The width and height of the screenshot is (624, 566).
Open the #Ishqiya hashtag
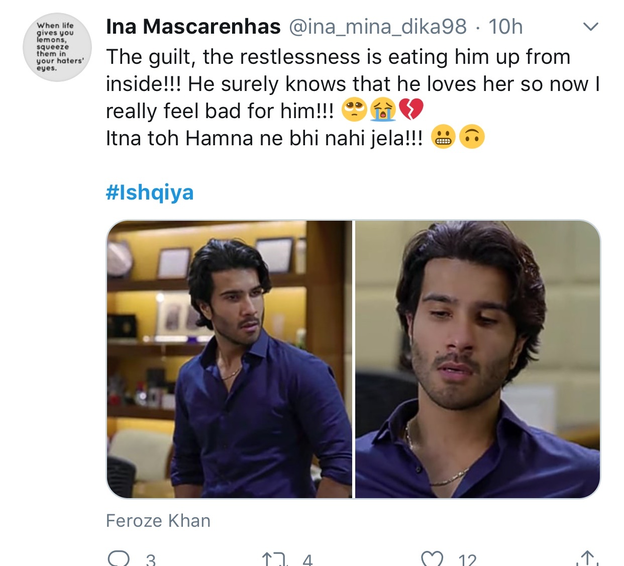[150, 193]
